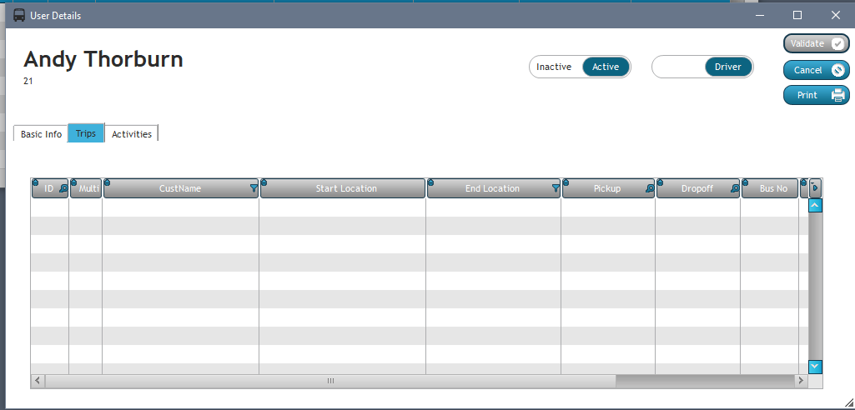
Task: Expand more columns with the header right arrow
Action: [x=815, y=187]
